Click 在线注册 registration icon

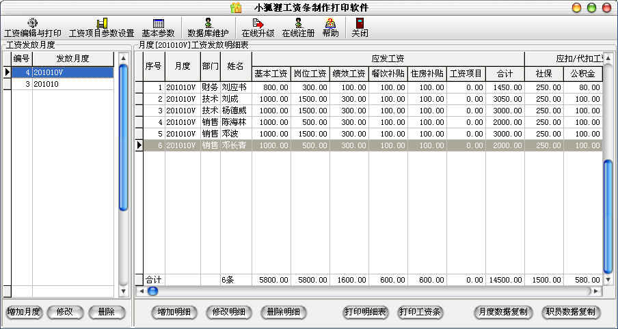(x=298, y=23)
